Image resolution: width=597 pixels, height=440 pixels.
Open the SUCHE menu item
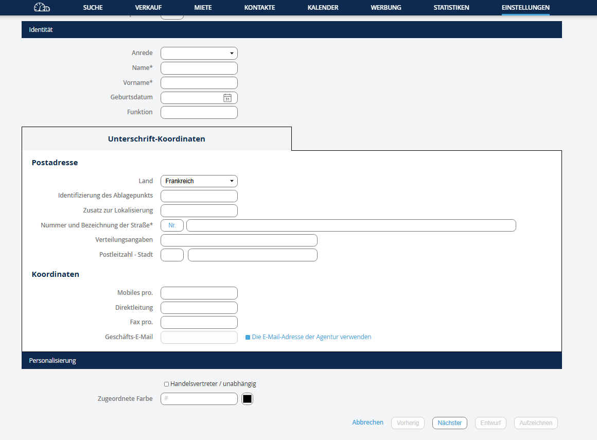pyautogui.click(x=93, y=8)
